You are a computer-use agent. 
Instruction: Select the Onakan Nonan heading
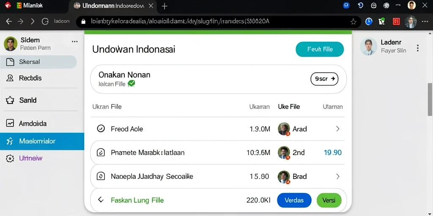[124, 75]
